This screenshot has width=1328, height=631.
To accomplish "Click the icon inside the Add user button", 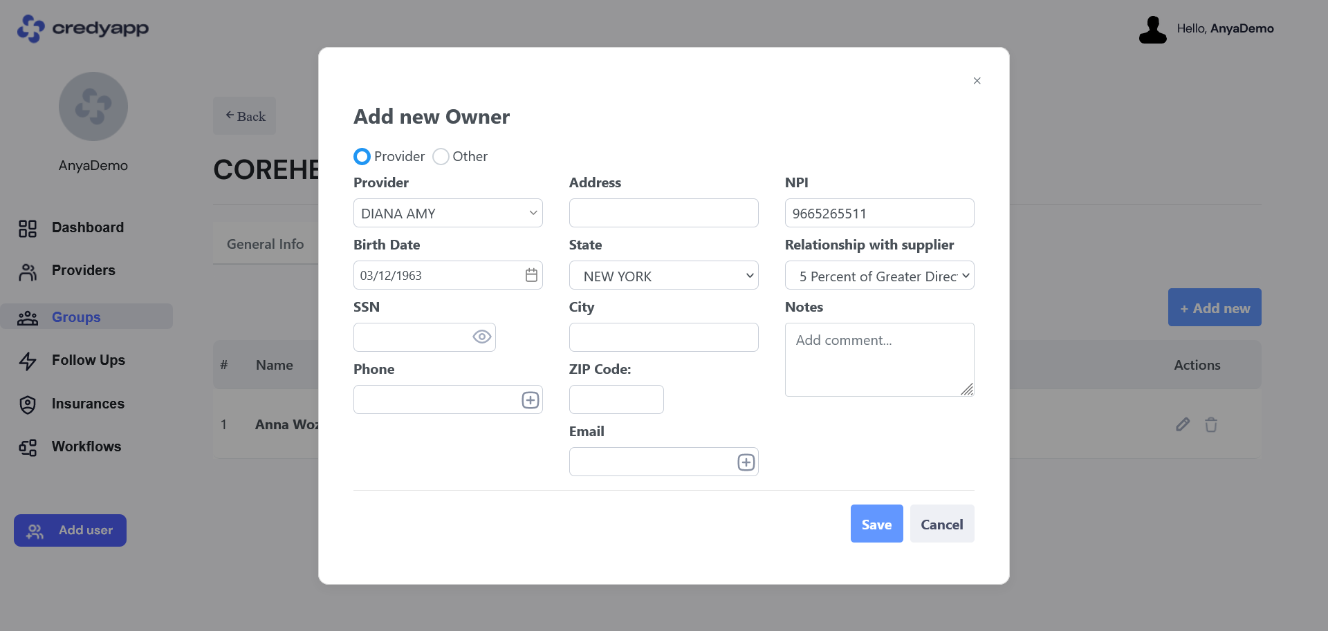I will (35, 531).
